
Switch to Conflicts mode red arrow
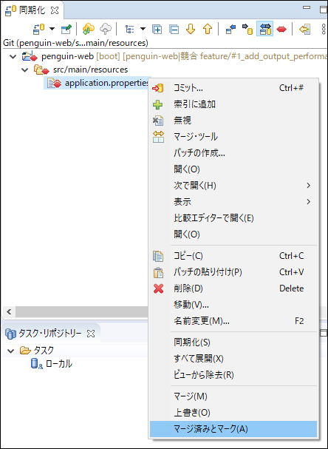point(281,29)
